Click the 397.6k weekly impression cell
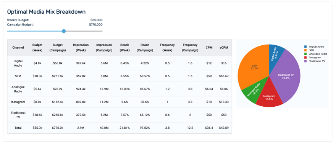Screen dimensions: 336x144 click(x=81, y=63)
